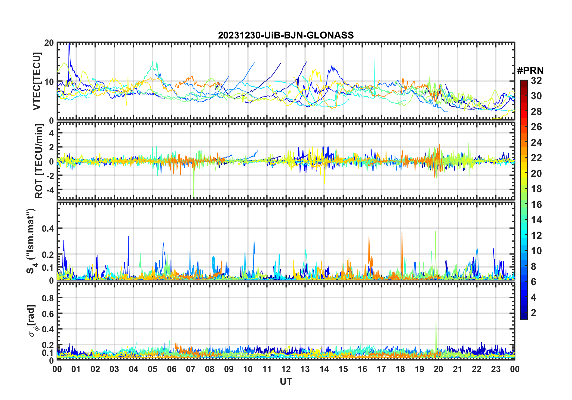Click VTEC y-axis tick label 10
Screen dimensions: 572x400
tap(49, 82)
